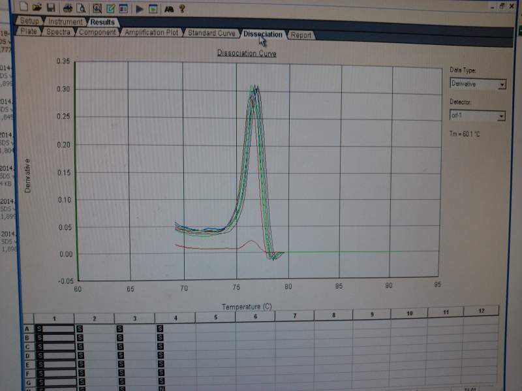Select the Dissociation tab
Image resolution: width=522 pixels, height=391 pixels.
[263, 34]
